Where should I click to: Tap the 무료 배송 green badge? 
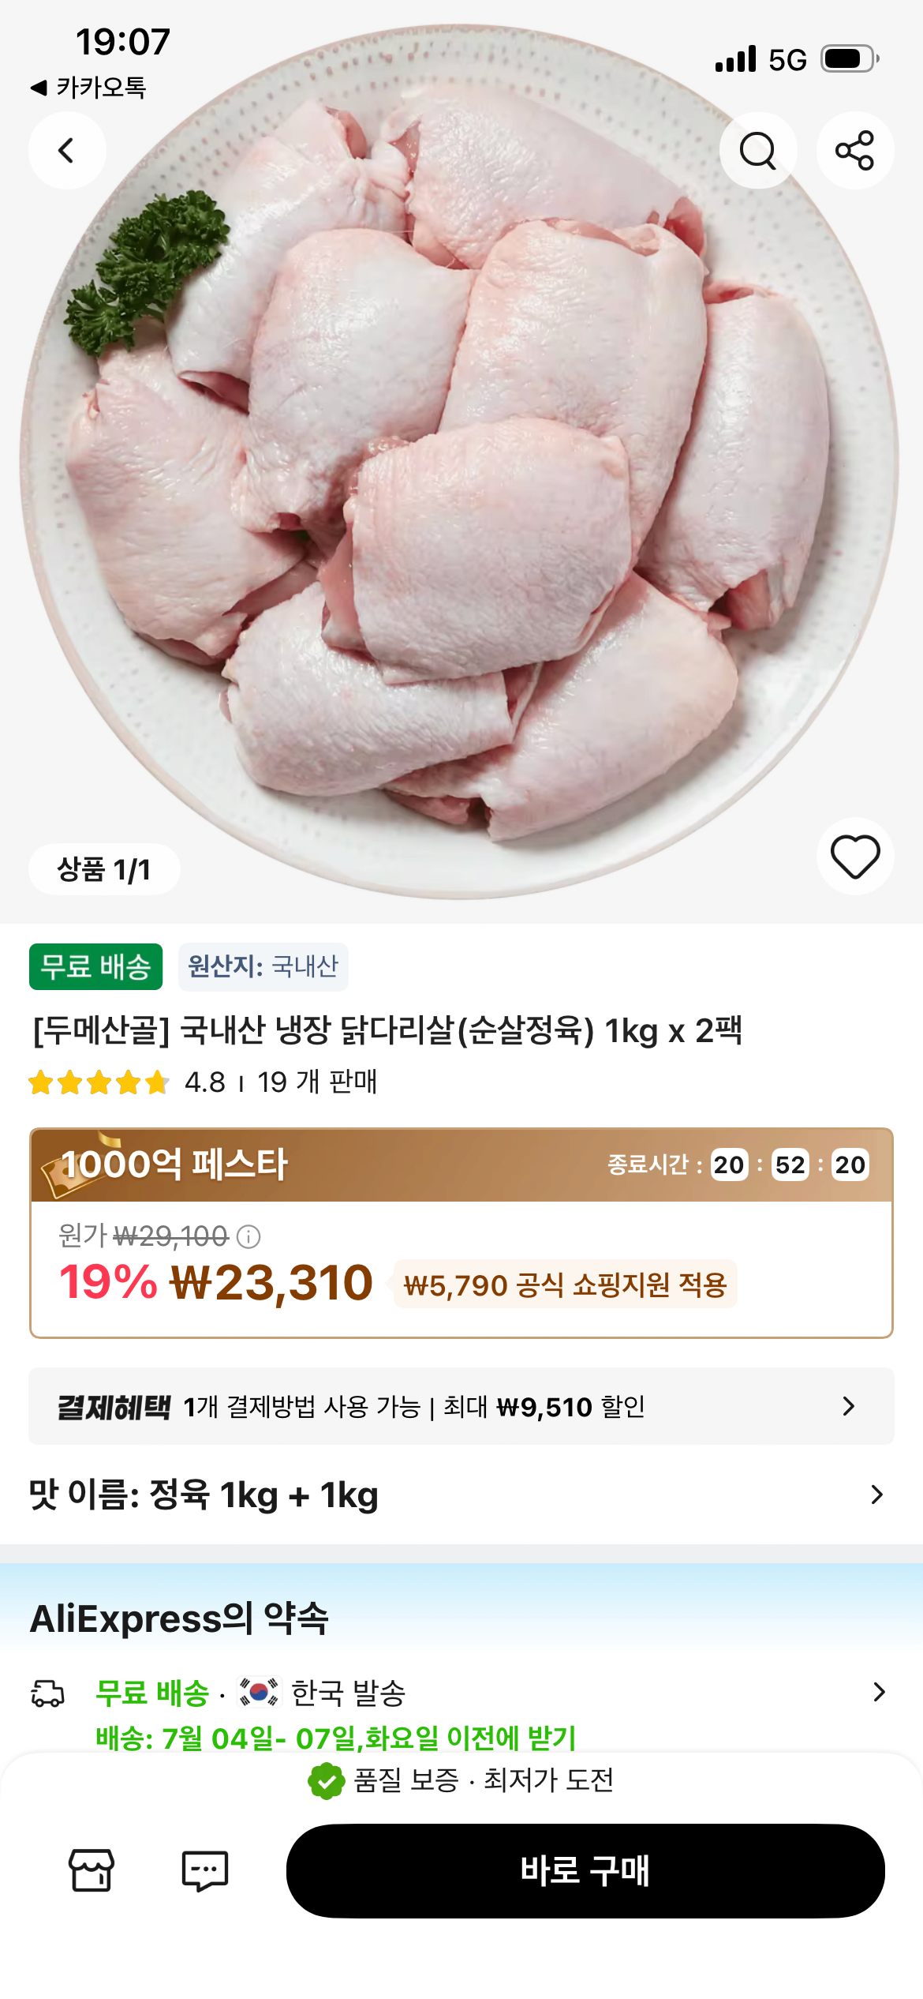95,966
